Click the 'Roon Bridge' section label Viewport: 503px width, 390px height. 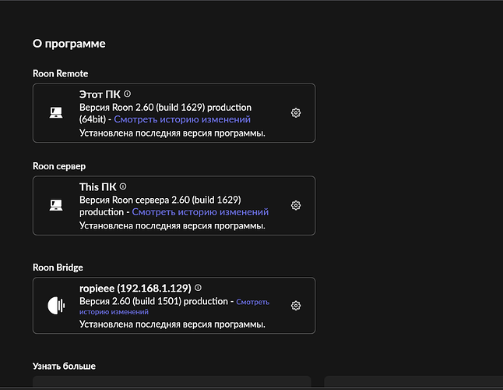point(58,268)
